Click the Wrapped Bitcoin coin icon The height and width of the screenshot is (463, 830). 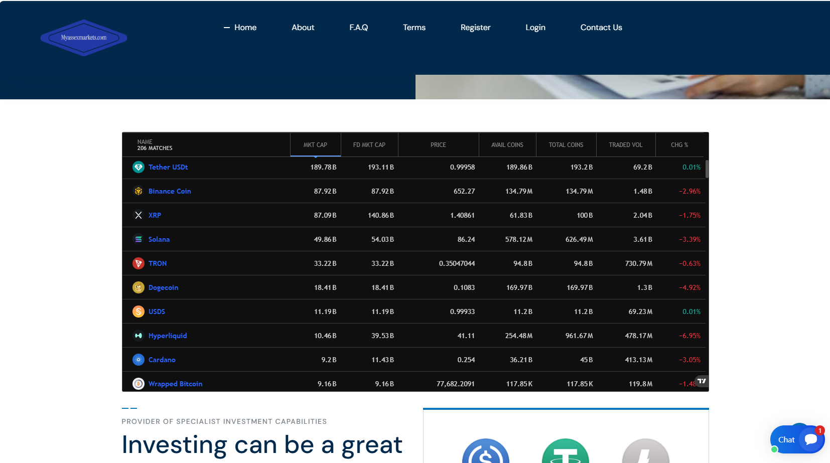click(x=139, y=384)
